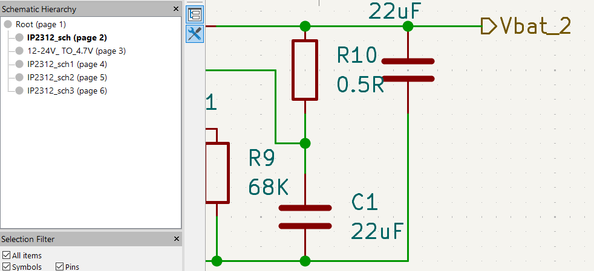Screen dimensions: 594x271
Task: Open the IP2312_sch (page 2) sheet
Action: pyautogui.click(x=67, y=38)
